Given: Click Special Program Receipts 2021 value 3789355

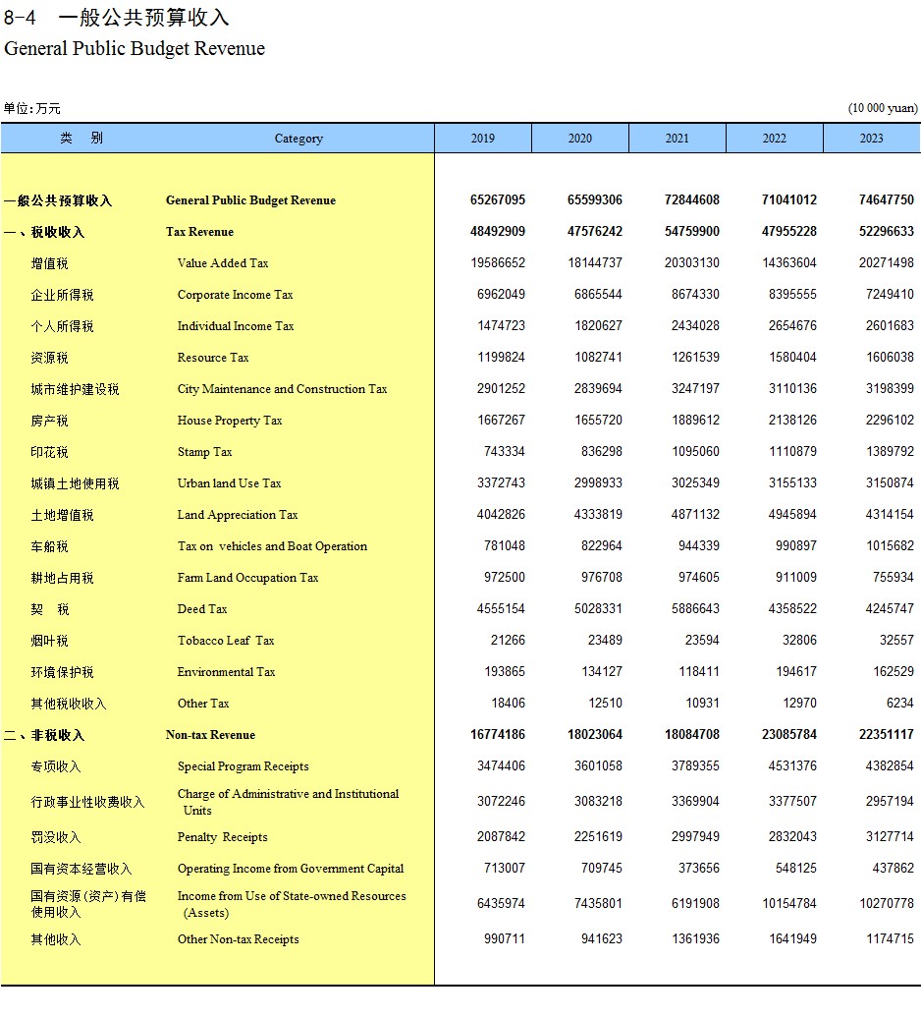Looking at the screenshot, I should (x=695, y=766).
